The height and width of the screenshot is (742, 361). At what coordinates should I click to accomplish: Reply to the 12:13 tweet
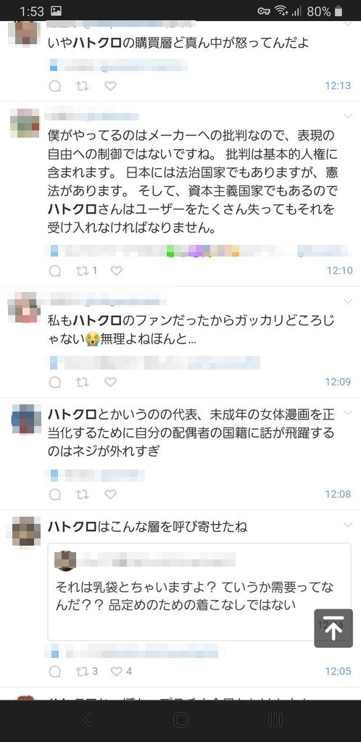pyautogui.click(x=55, y=86)
